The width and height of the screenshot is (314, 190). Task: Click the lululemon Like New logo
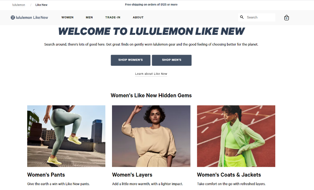pyautogui.click(x=29, y=18)
